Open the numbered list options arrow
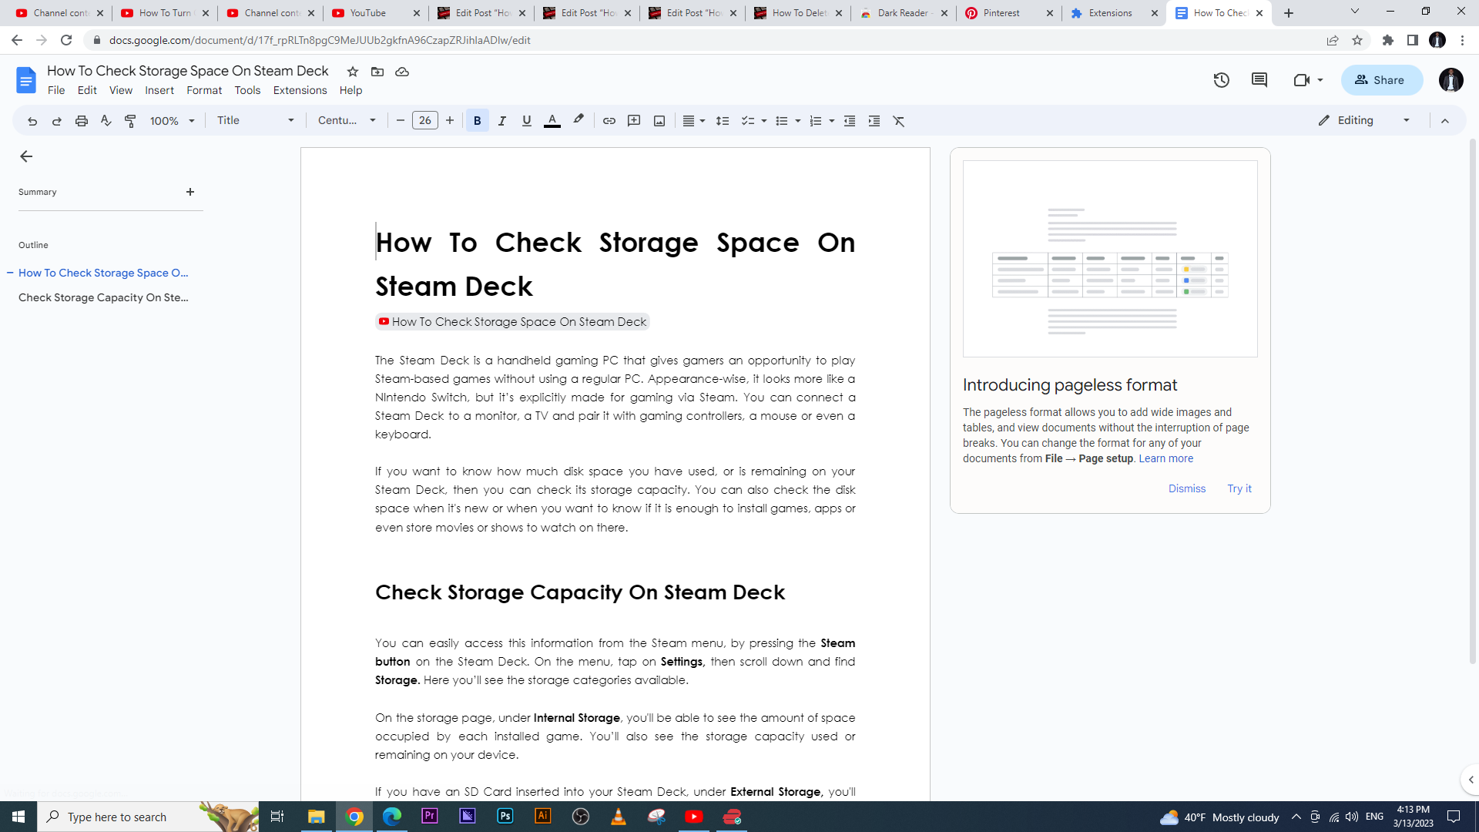Screen dimensions: 1479x832 (x=832, y=121)
